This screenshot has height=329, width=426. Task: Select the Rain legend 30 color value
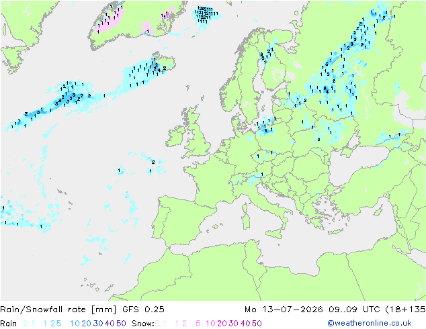pos(98,324)
